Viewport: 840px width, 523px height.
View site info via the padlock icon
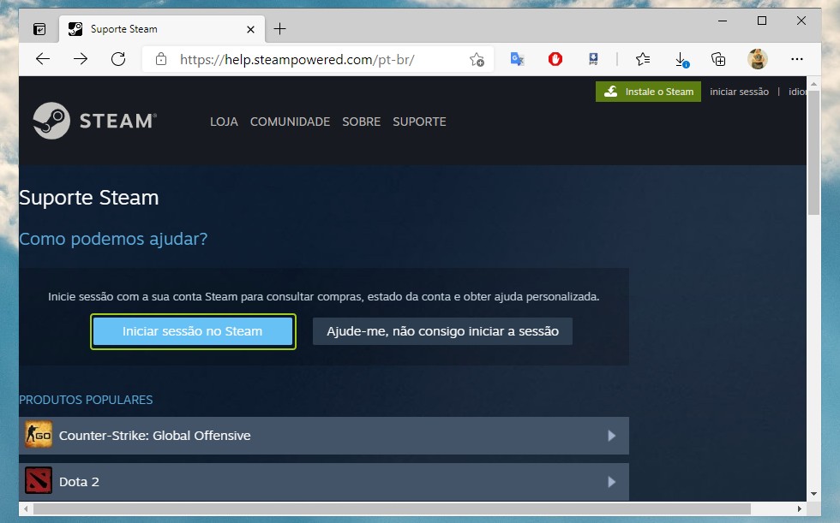160,59
